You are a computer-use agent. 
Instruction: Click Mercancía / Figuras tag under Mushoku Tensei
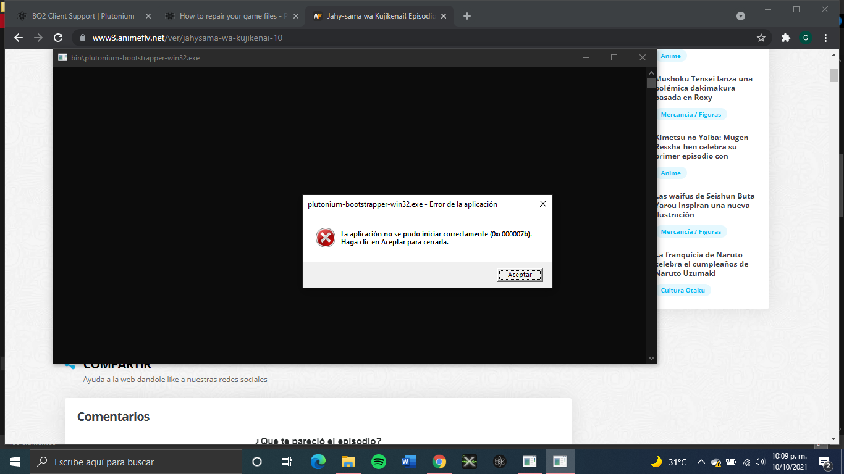coord(691,114)
